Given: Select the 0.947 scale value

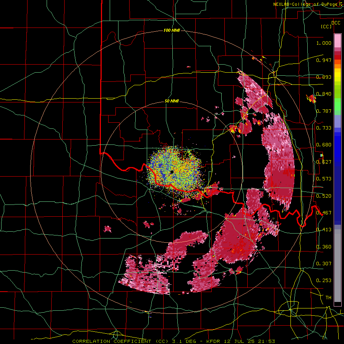Looking at the screenshot, I should (x=324, y=60).
